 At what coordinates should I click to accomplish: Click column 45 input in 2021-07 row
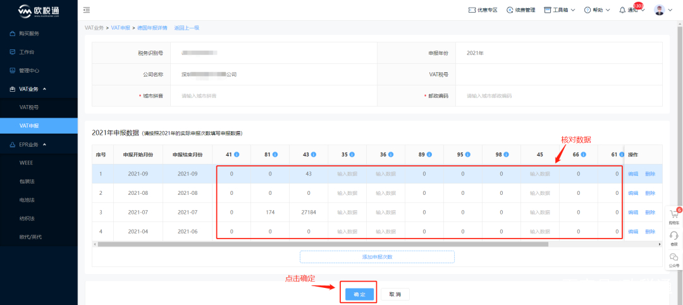[539, 212]
